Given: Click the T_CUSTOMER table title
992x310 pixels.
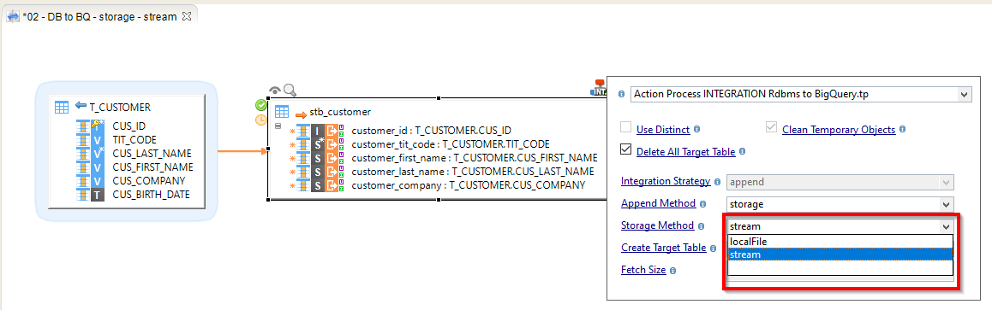Looking at the screenshot, I should 120,108.
